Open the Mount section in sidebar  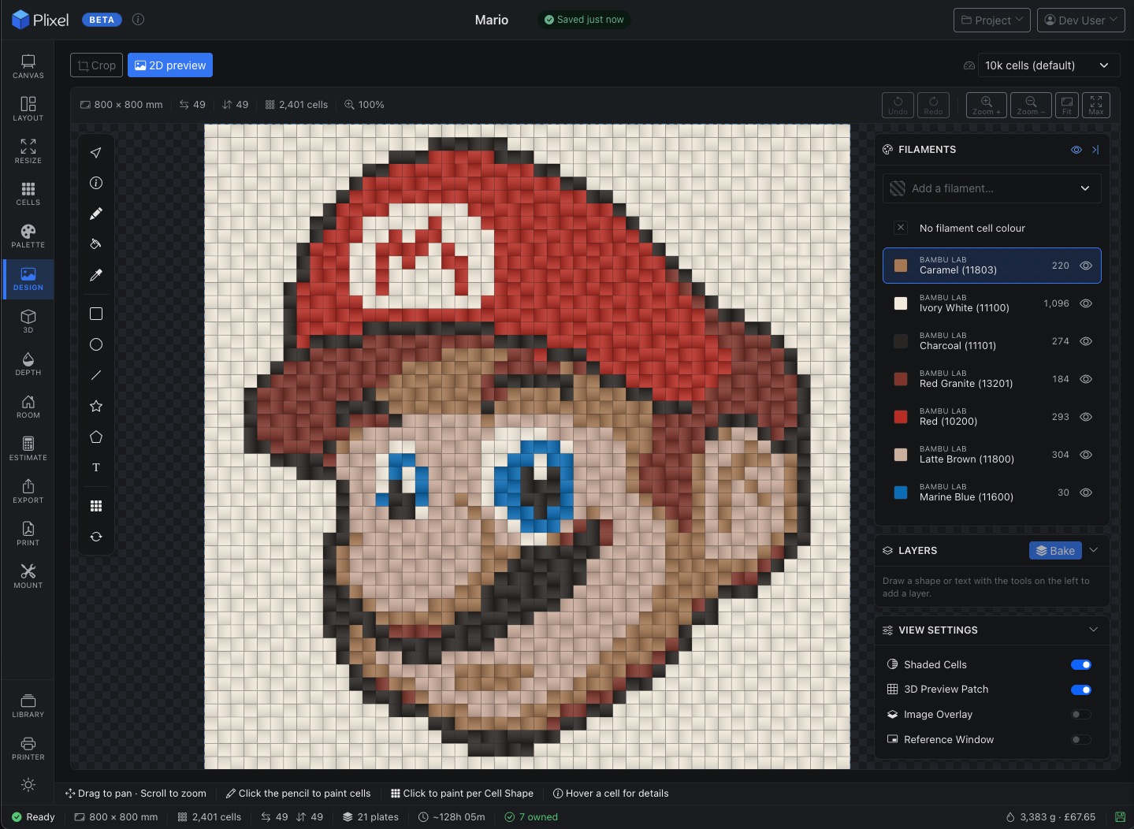point(28,577)
